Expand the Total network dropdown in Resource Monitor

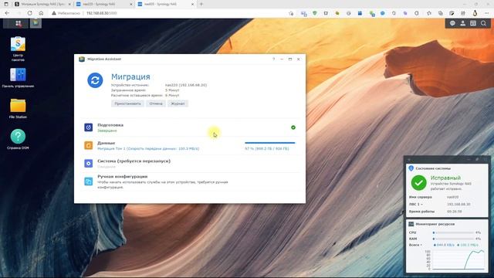(415, 245)
